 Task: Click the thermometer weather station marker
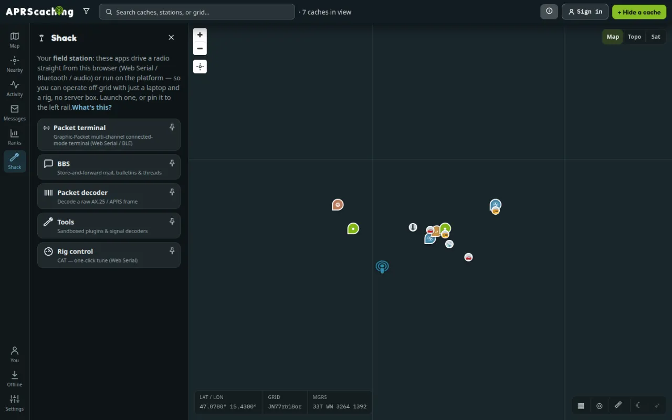[x=413, y=227]
